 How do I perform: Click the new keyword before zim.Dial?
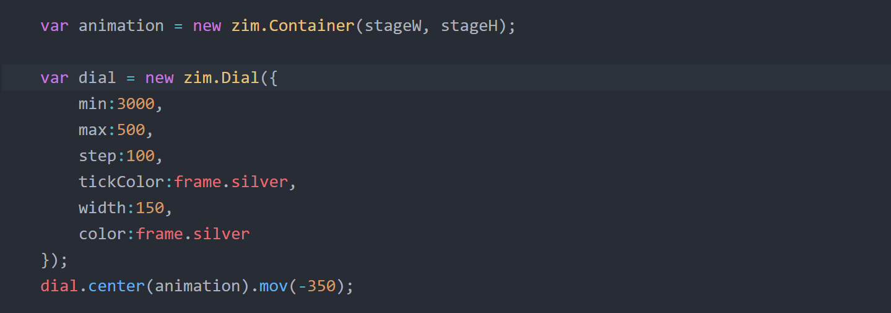pos(159,78)
